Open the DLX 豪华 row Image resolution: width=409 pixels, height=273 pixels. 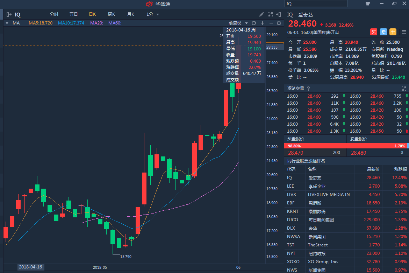(347, 228)
